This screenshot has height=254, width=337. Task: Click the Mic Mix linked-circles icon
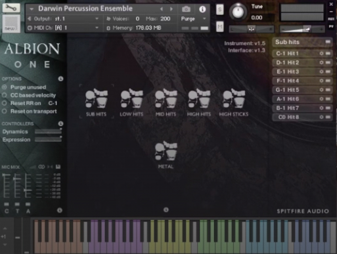[41, 167]
